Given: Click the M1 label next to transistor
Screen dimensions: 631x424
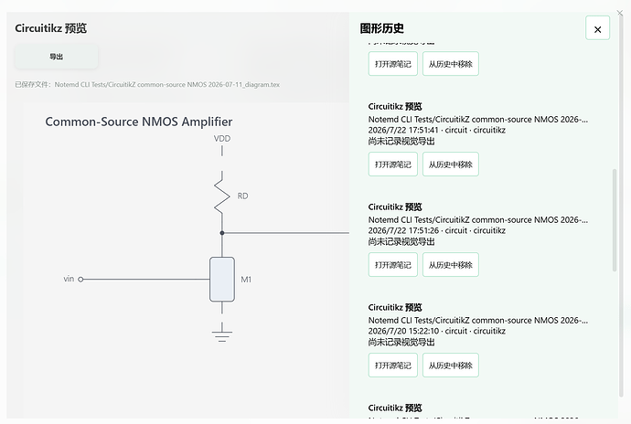Looking at the screenshot, I should click(x=246, y=280).
